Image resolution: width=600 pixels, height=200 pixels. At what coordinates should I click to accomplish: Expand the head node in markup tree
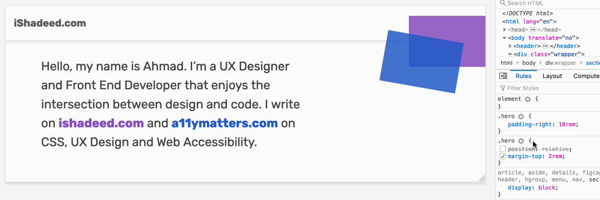point(505,30)
